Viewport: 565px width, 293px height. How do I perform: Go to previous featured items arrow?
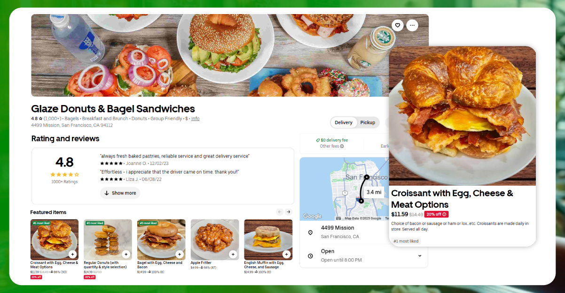[x=280, y=212]
